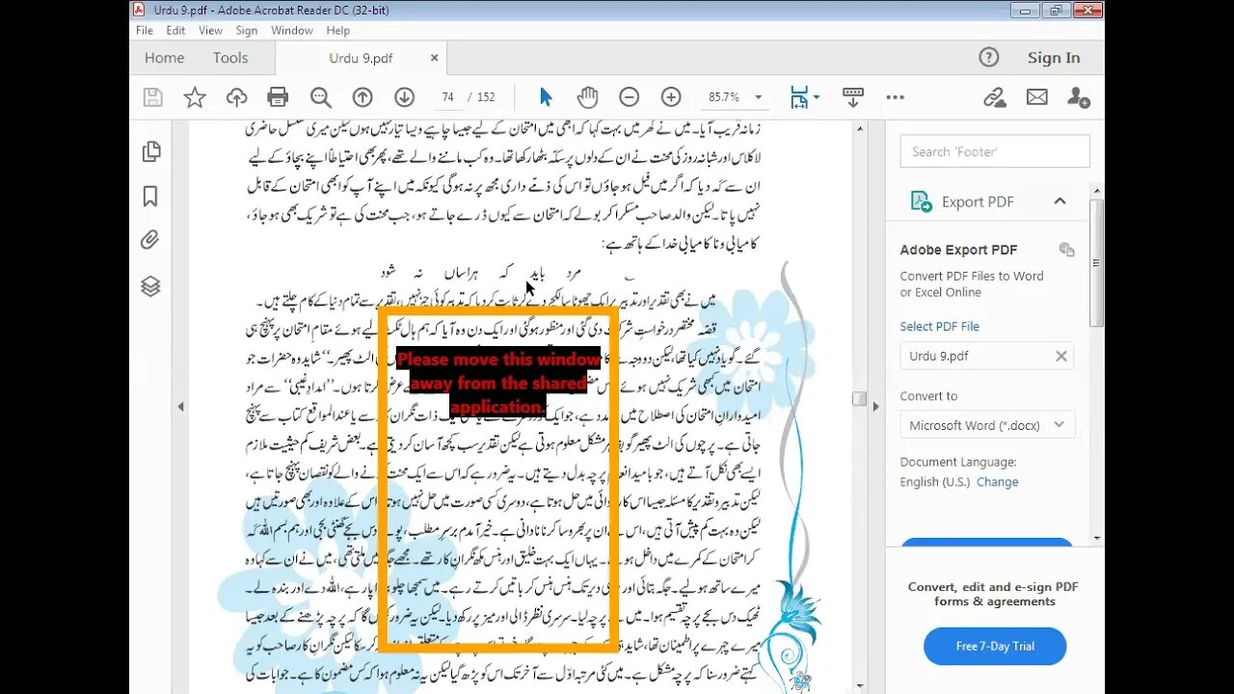The width and height of the screenshot is (1234, 694).
Task: Click the add people share icon
Action: (1079, 97)
